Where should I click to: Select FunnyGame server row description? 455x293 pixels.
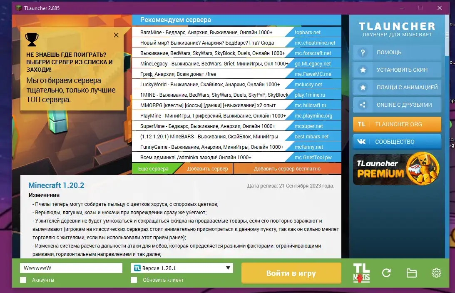[212, 147]
